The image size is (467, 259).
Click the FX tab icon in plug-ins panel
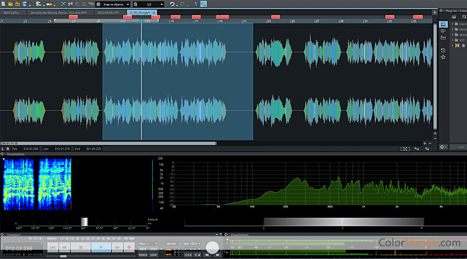463,17
